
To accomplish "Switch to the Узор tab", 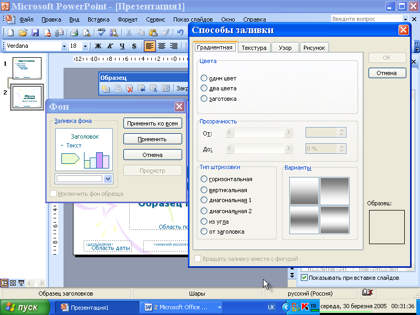I will click(285, 48).
